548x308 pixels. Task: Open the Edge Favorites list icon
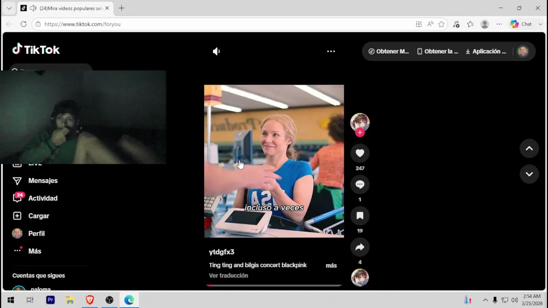[470, 24]
